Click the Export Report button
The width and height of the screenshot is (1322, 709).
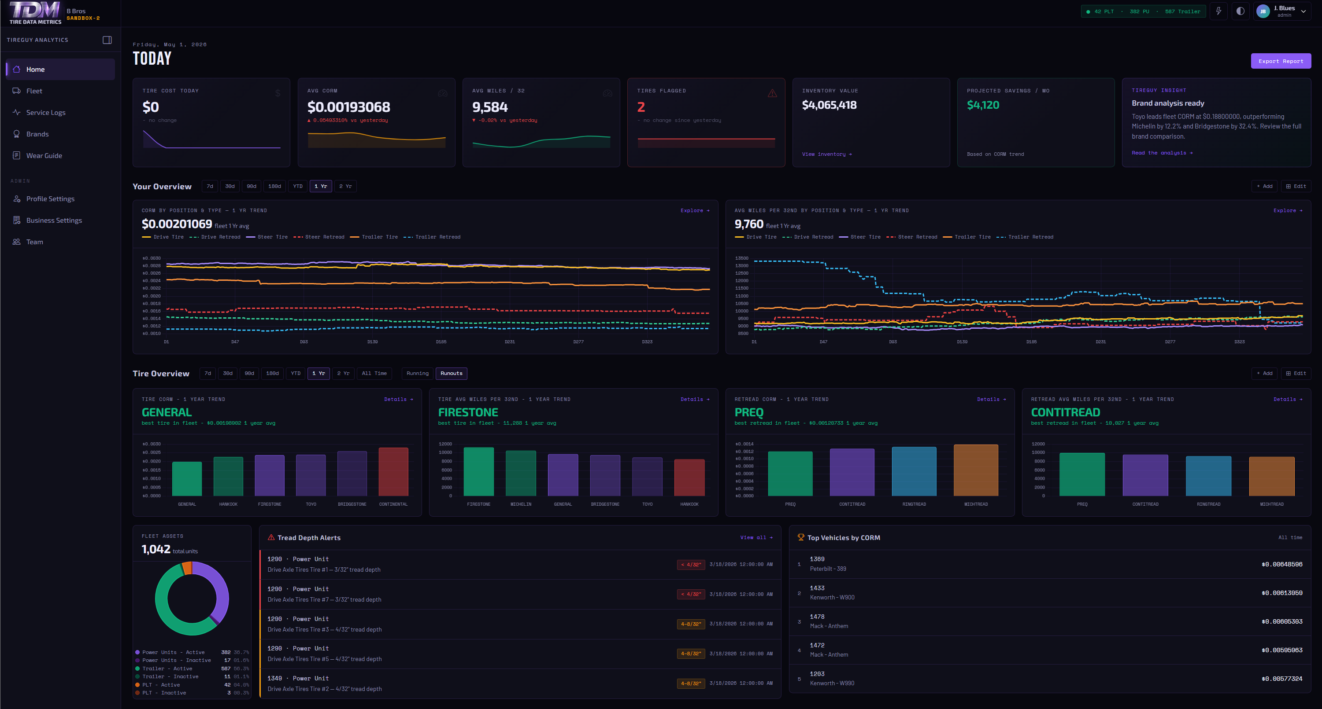pos(1281,61)
